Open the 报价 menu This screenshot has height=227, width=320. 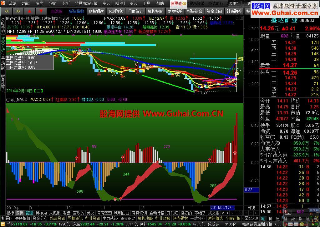53,3
